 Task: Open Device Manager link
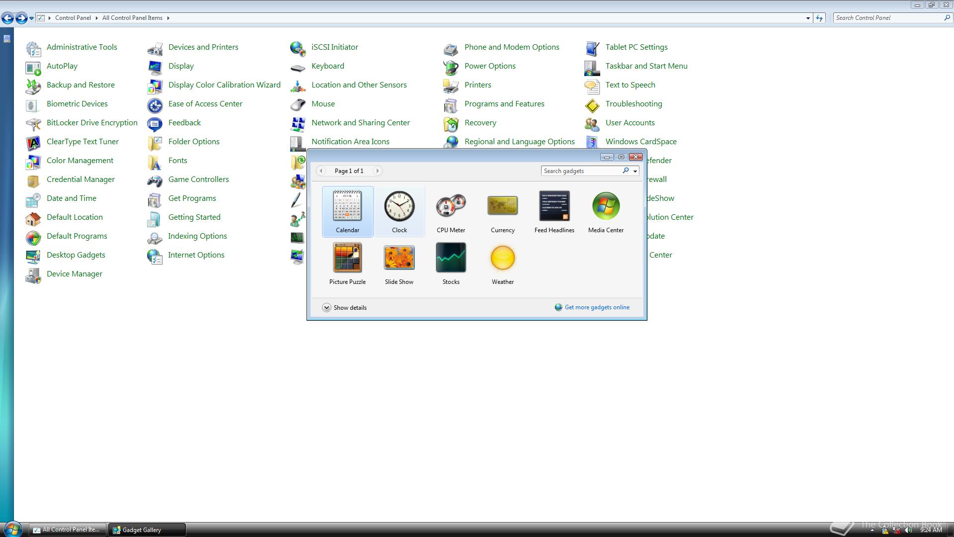coord(75,273)
